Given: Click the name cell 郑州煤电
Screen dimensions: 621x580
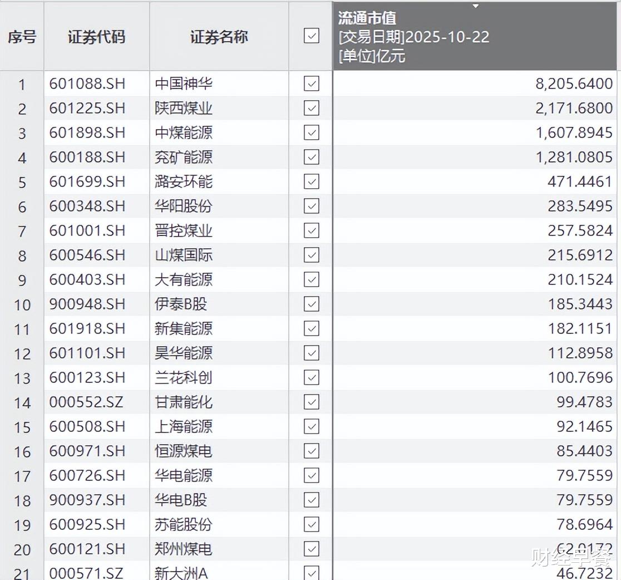Looking at the screenshot, I should 184,549.
